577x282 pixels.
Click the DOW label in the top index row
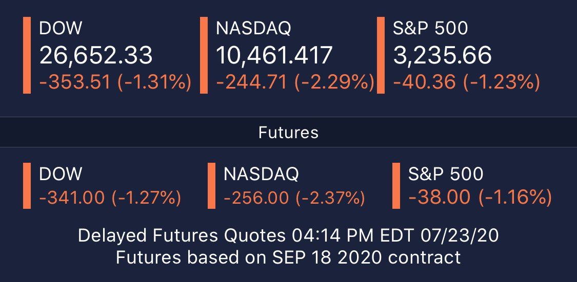click(x=61, y=29)
